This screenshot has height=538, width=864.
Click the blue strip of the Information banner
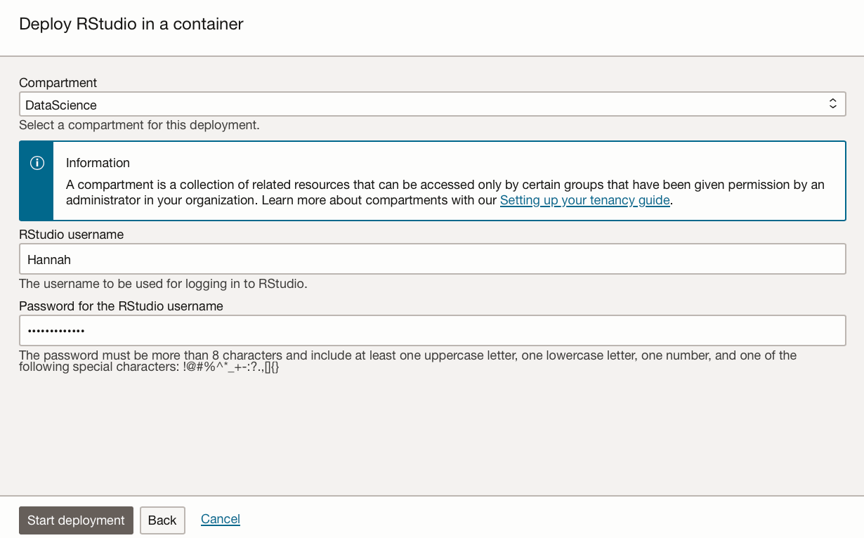point(37,197)
